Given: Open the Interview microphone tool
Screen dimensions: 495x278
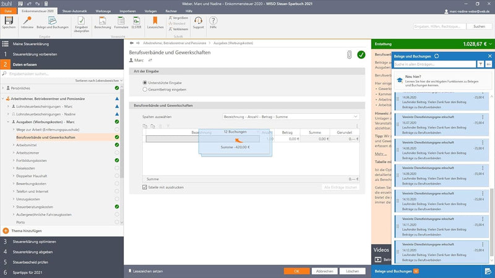Looking at the screenshot, I should coord(27,22).
